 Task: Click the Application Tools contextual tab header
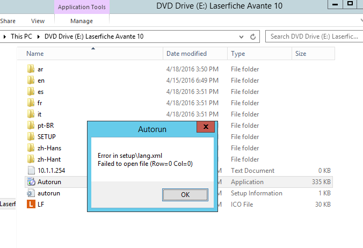pos(82,7)
